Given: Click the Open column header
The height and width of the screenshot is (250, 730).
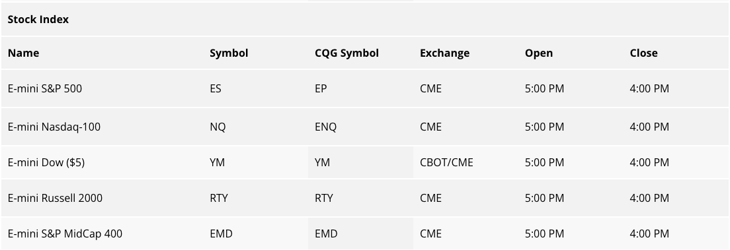Looking at the screenshot, I should coord(539,53).
